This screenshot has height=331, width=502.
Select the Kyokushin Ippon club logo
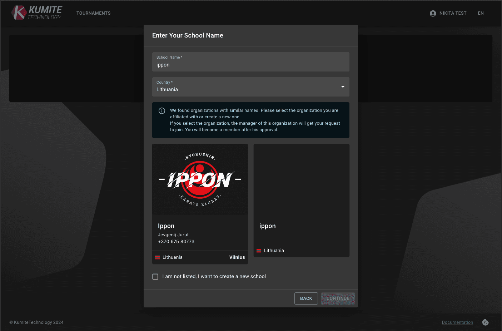[200, 180]
